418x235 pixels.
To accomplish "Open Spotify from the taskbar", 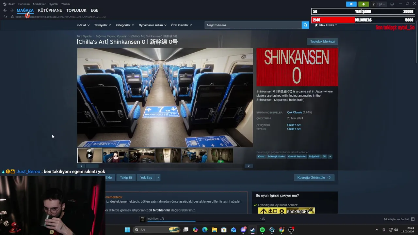I will (x=262, y=230).
